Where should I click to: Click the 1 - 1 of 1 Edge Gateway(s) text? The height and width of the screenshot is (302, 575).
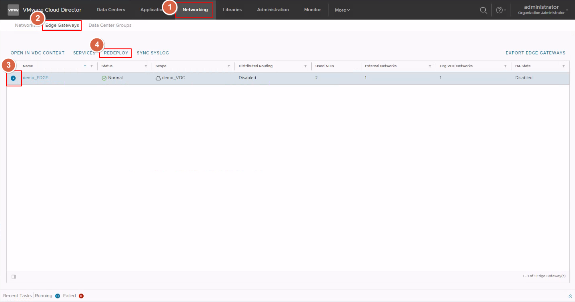coord(544,276)
